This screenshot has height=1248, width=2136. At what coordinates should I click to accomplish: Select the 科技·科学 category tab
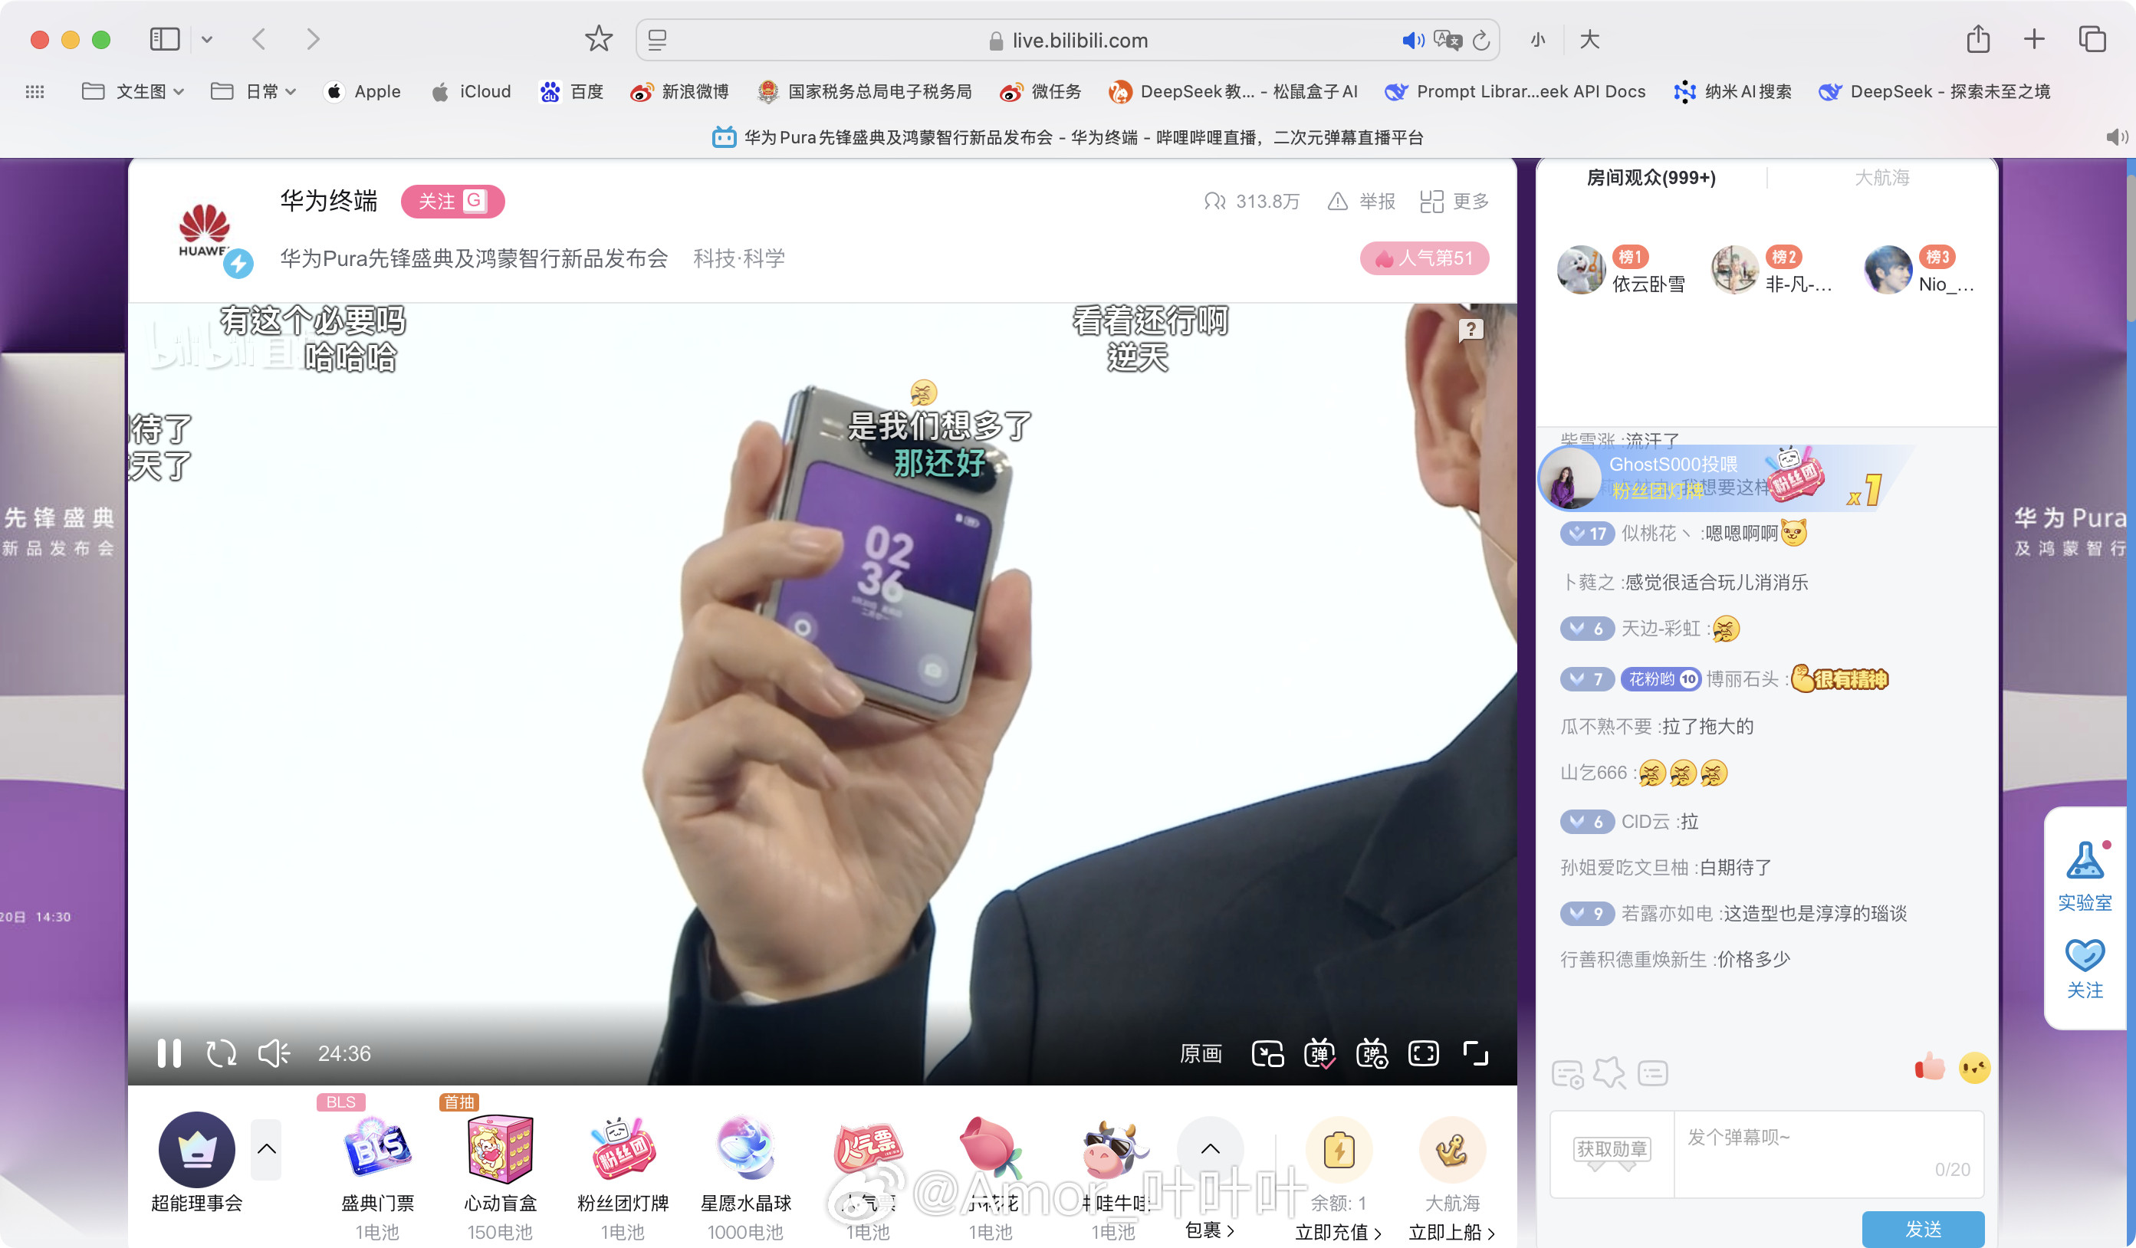tap(740, 258)
